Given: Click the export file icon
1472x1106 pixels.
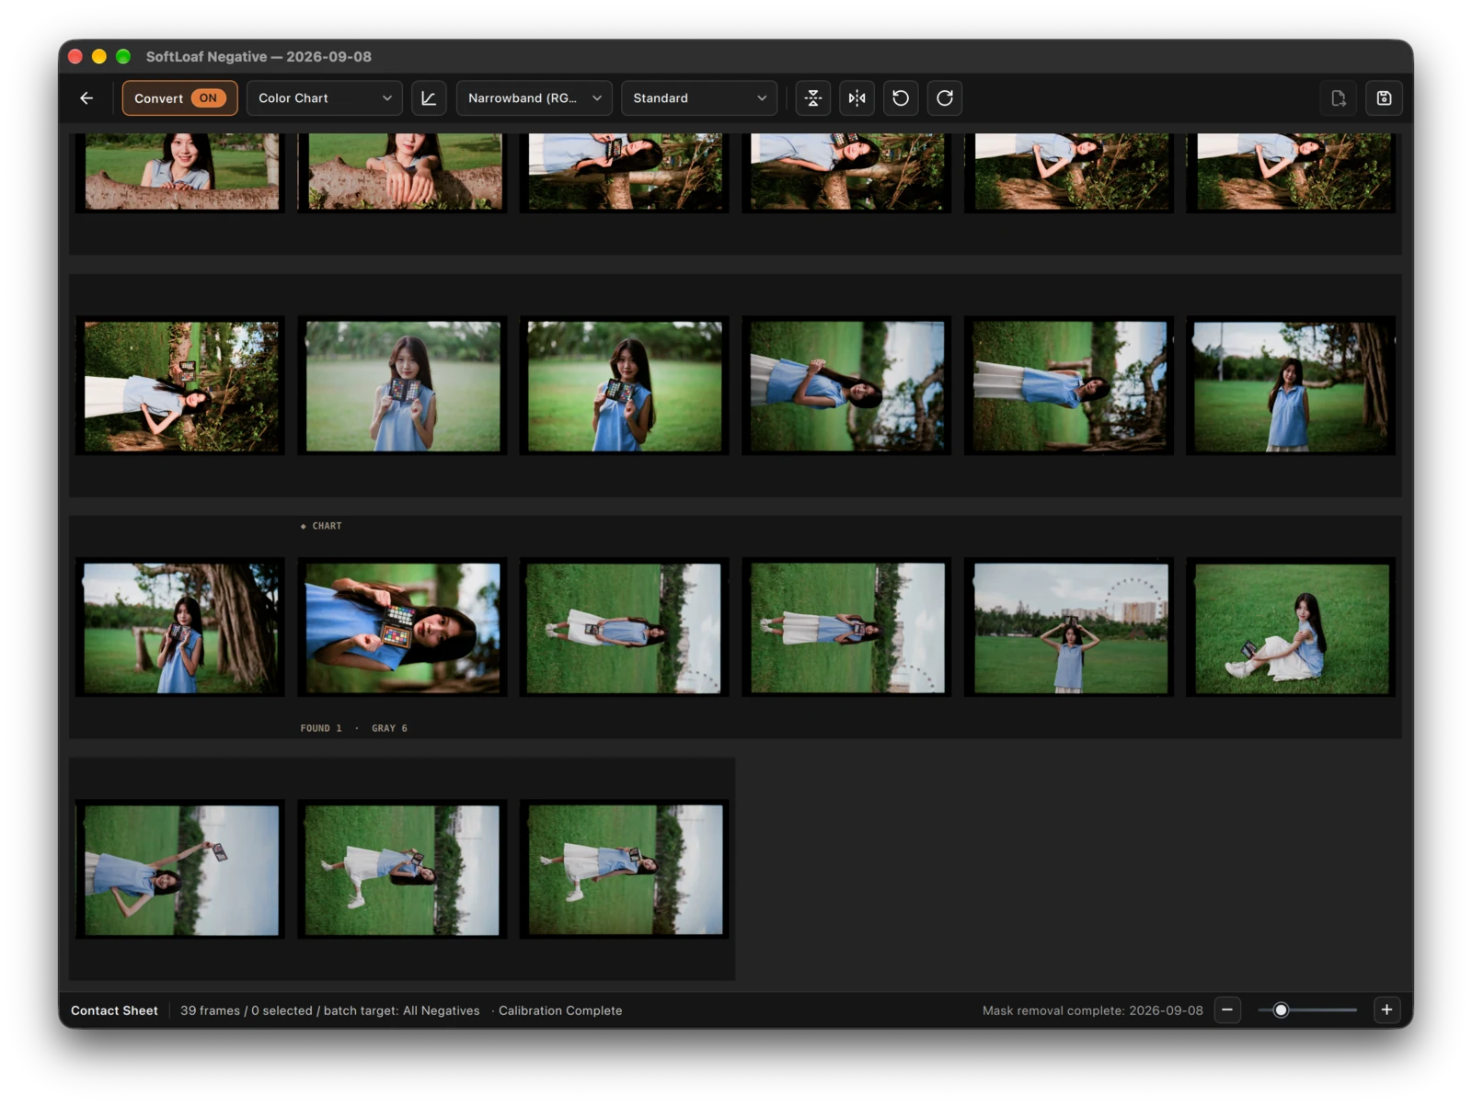Looking at the screenshot, I should pyautogui.click(x=1339, y=98).
